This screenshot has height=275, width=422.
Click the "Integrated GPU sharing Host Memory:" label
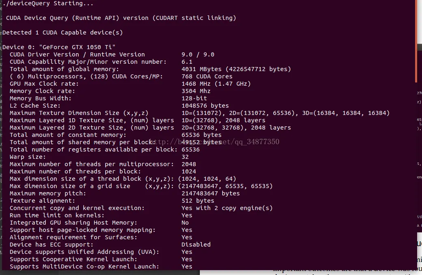tap(74, 223)
